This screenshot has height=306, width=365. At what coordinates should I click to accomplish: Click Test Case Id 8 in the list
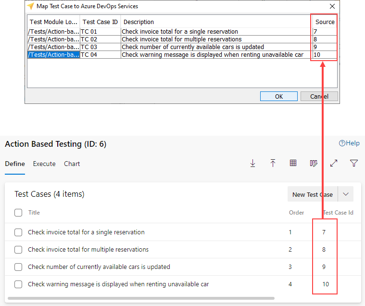point(324,249)
